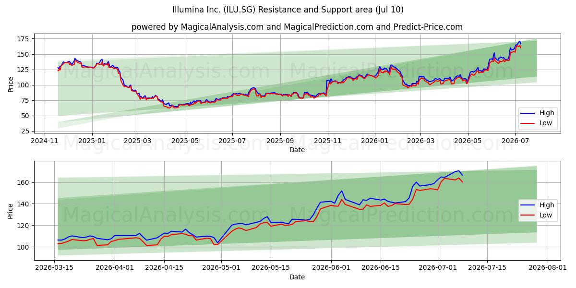The height and width of the screenshot is (288, 576).
Task: Click the early-June spike on the bottom chart High line
Action: tap(342, 191)
